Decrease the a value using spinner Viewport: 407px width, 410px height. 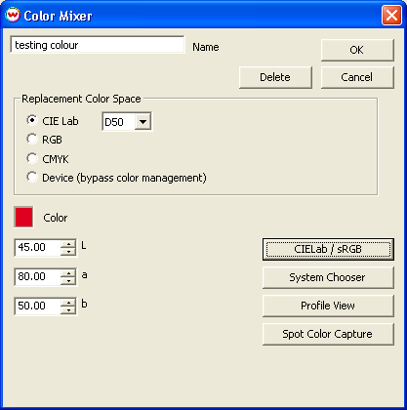(68, 281)
